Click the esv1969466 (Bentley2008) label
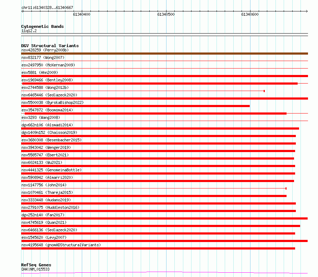The height and width of the screenshot is (277, 318). 47,80
